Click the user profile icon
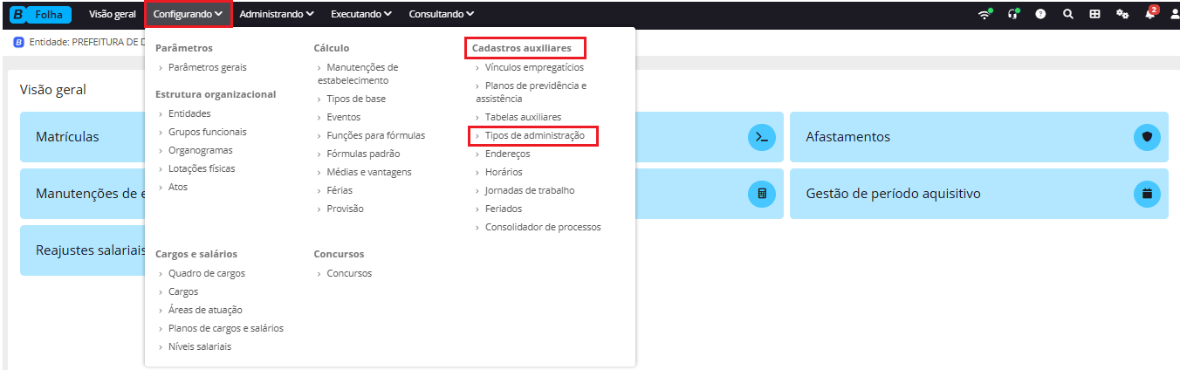The height and width of the screenshot is (370, 1180). 1174,14
